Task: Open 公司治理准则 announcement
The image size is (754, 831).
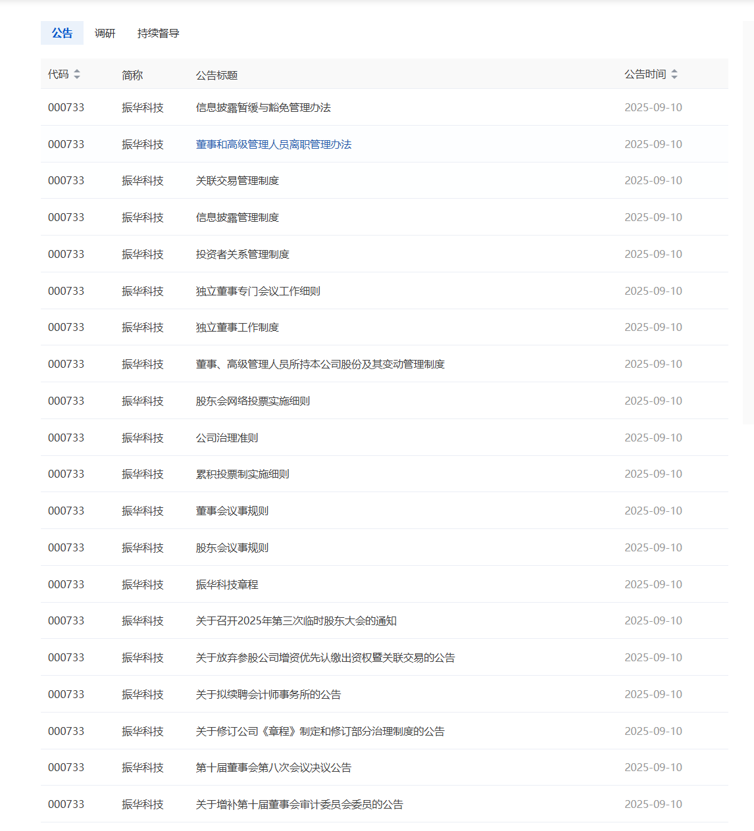Action: point(227,438)
